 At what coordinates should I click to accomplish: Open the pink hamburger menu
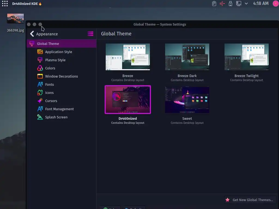pyautogui.click(x=90, y=34)
